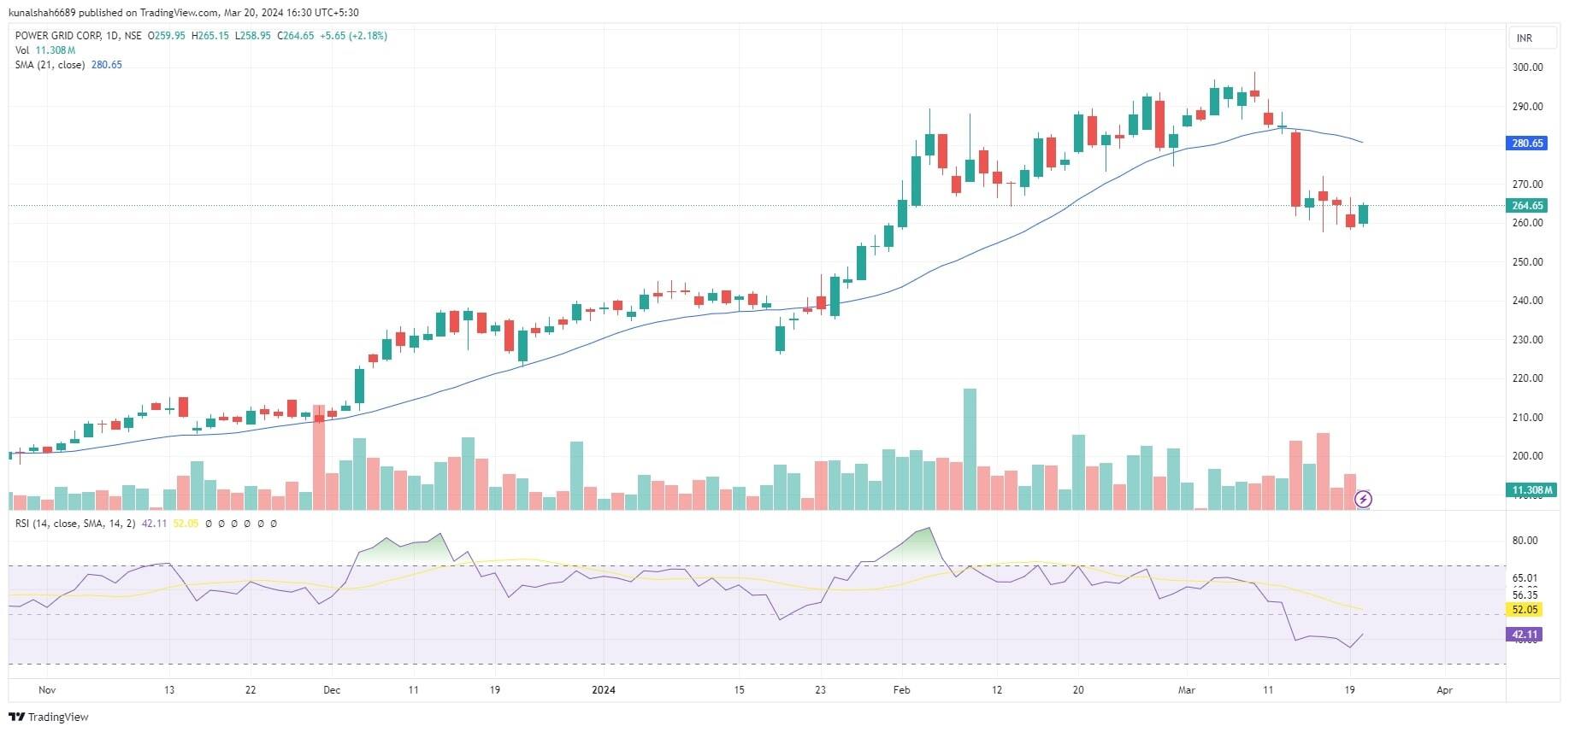
Task: Click the 65.01 RSI axis label
Action: pos(1525,578)
